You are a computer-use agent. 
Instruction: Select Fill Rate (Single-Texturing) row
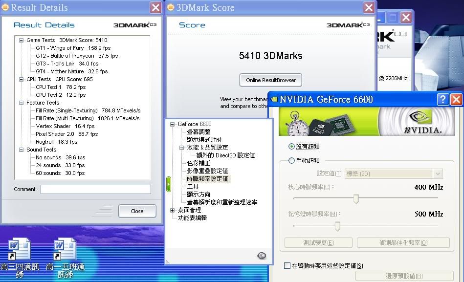[x=88, y=110]
